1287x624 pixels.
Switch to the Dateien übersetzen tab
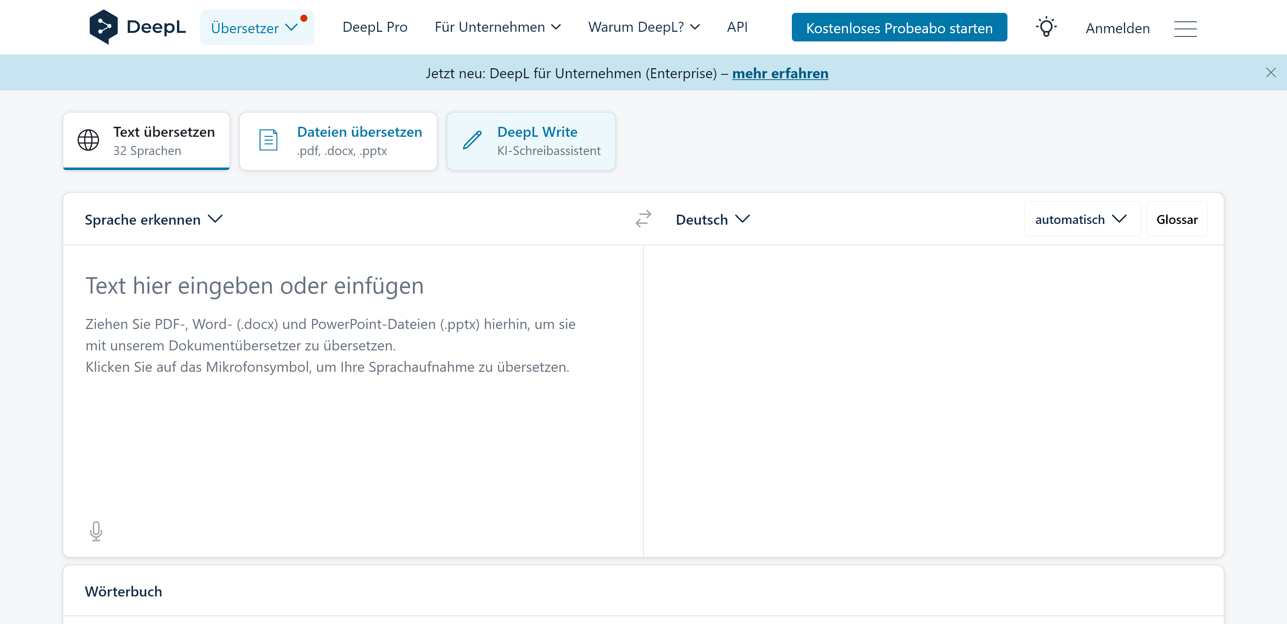[338, 141]
